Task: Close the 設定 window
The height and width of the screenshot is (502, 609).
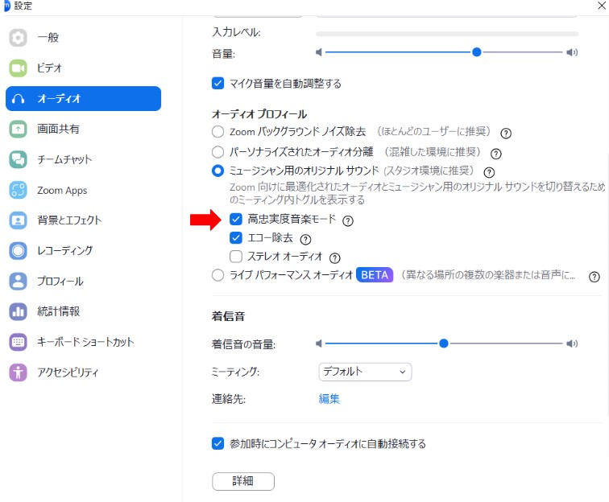Action: (602, 6)
